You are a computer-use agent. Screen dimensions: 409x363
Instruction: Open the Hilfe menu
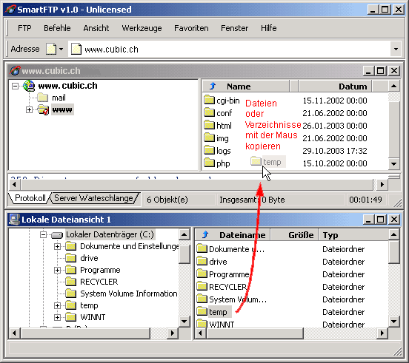269,28
